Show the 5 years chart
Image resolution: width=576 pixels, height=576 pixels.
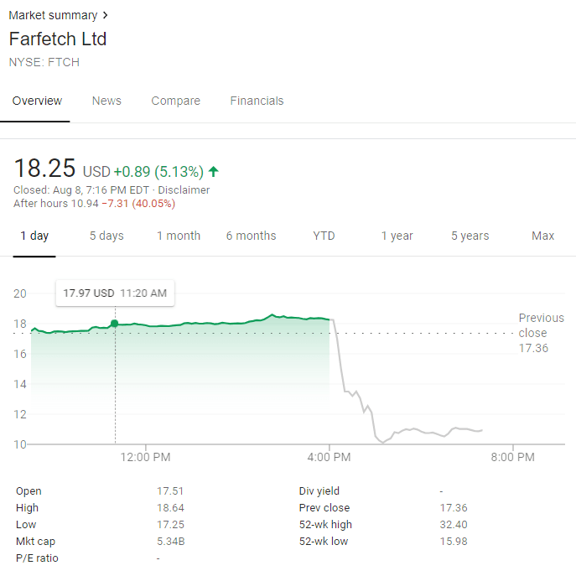coord(470,236)
